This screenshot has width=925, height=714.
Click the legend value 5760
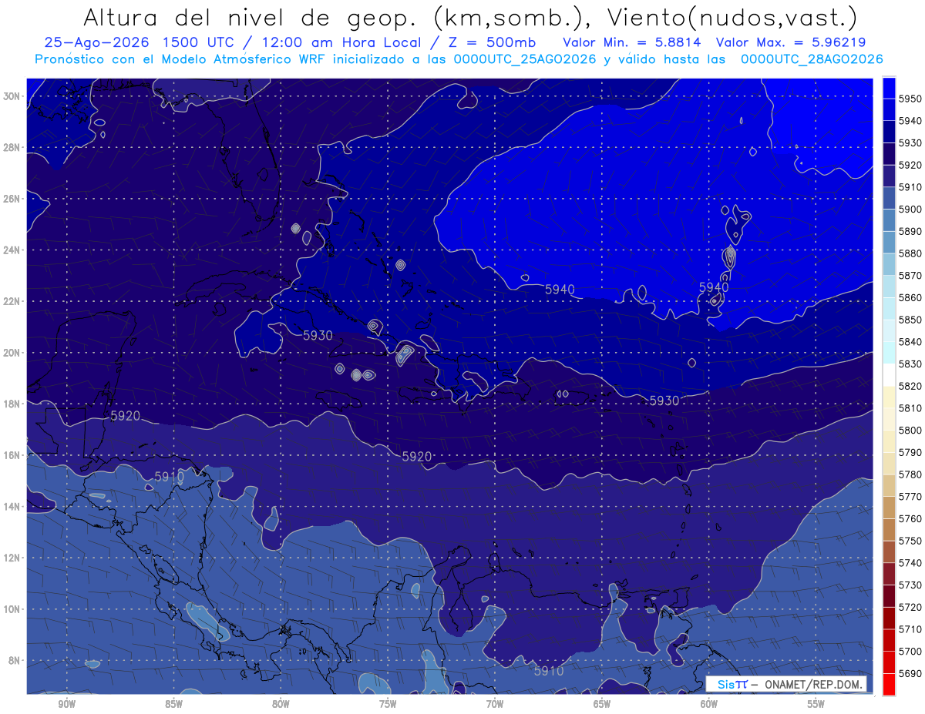click(910, 518)
